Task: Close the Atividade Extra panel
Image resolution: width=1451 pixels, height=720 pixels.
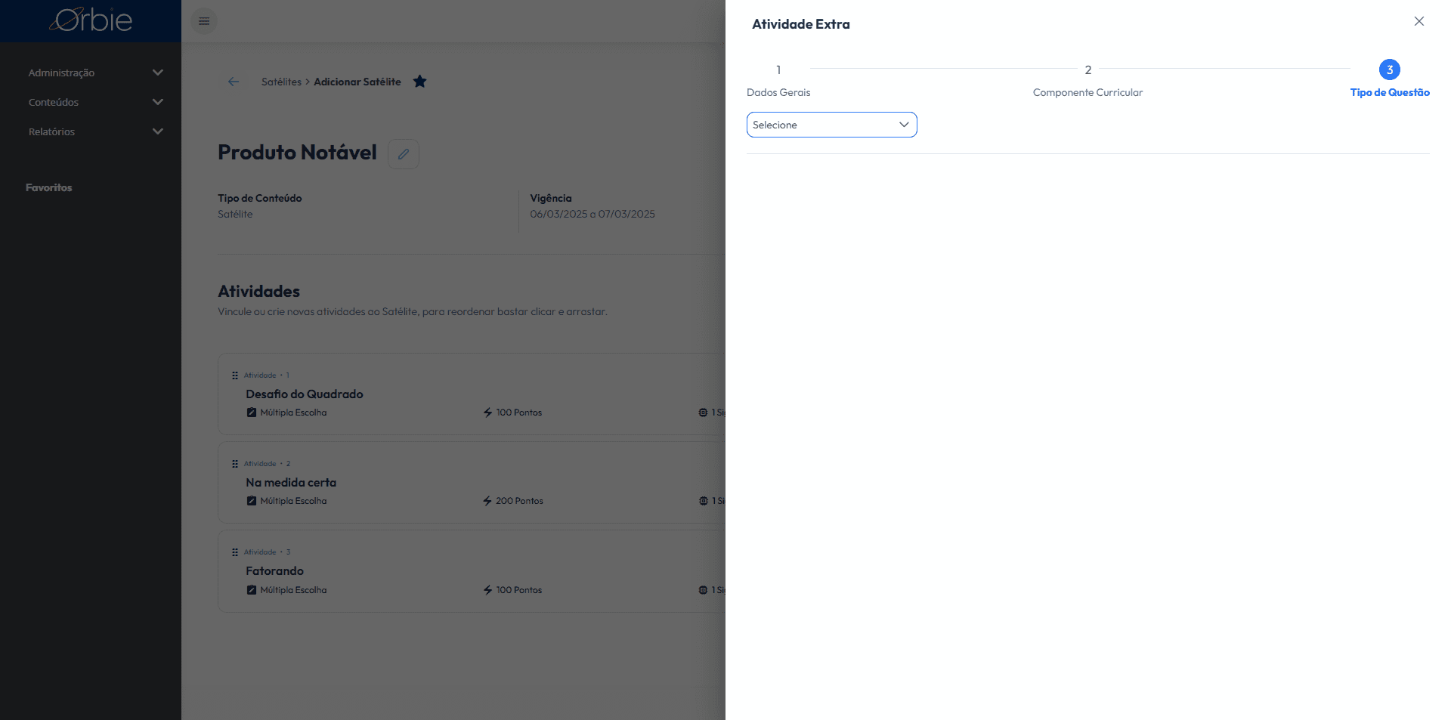Action: coord(1419,21)
